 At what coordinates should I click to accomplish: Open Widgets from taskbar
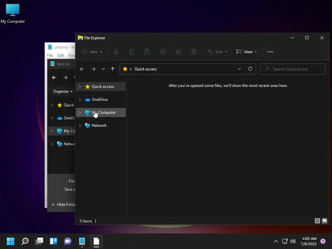click(x=53, y=241)
